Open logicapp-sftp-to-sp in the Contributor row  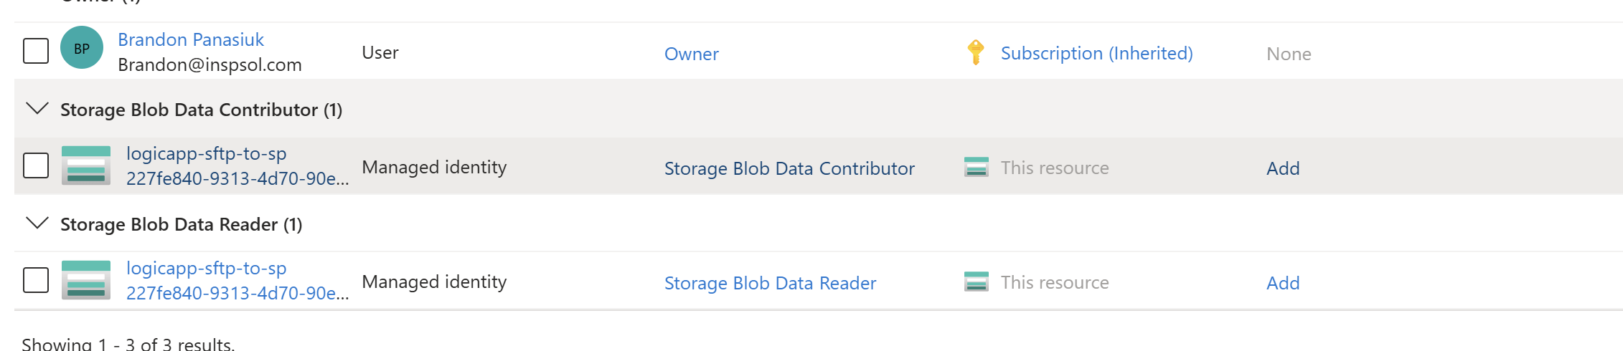click(x=207, y=153)
